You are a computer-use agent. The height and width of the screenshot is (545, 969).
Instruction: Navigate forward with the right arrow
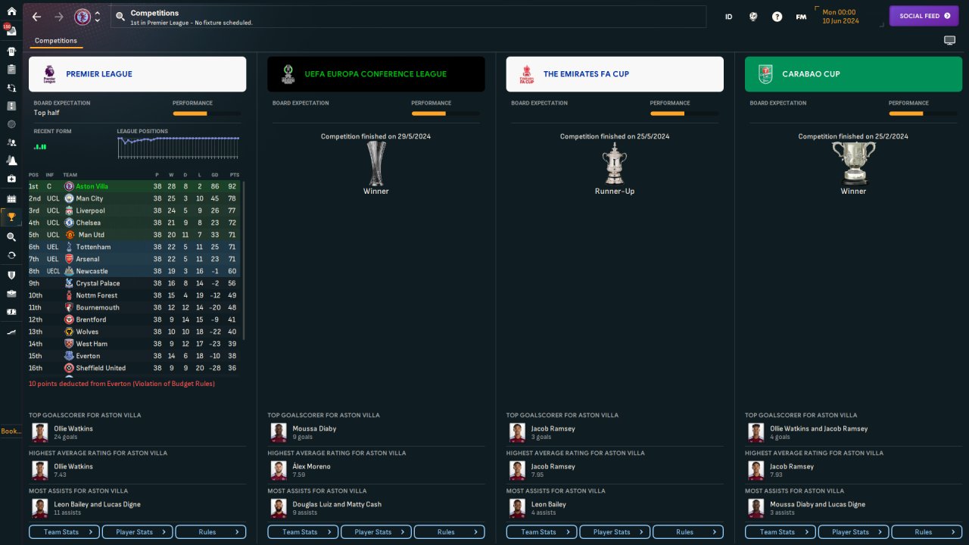pos(59,17)
